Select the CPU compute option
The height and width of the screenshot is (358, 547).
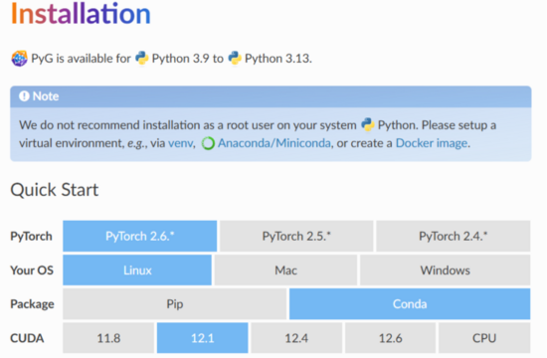(x=484, y=338)
